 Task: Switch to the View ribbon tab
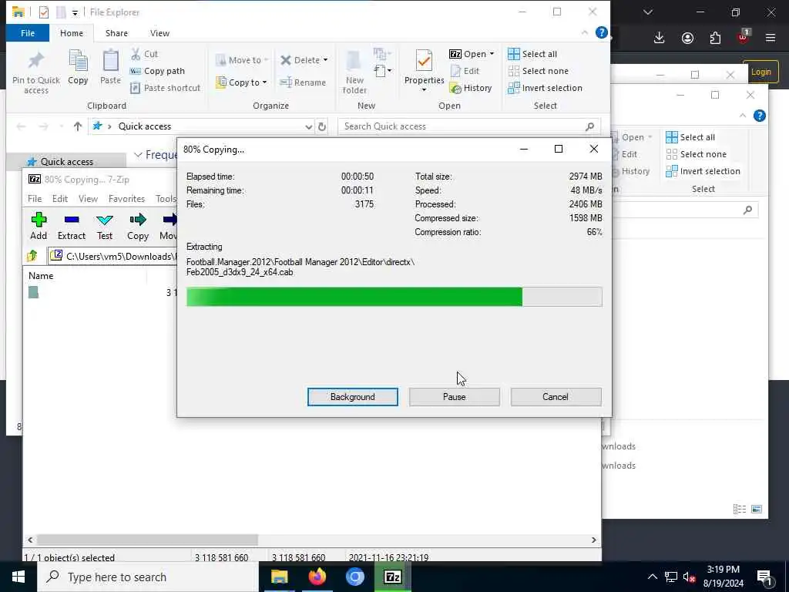(x=159, y=33)
